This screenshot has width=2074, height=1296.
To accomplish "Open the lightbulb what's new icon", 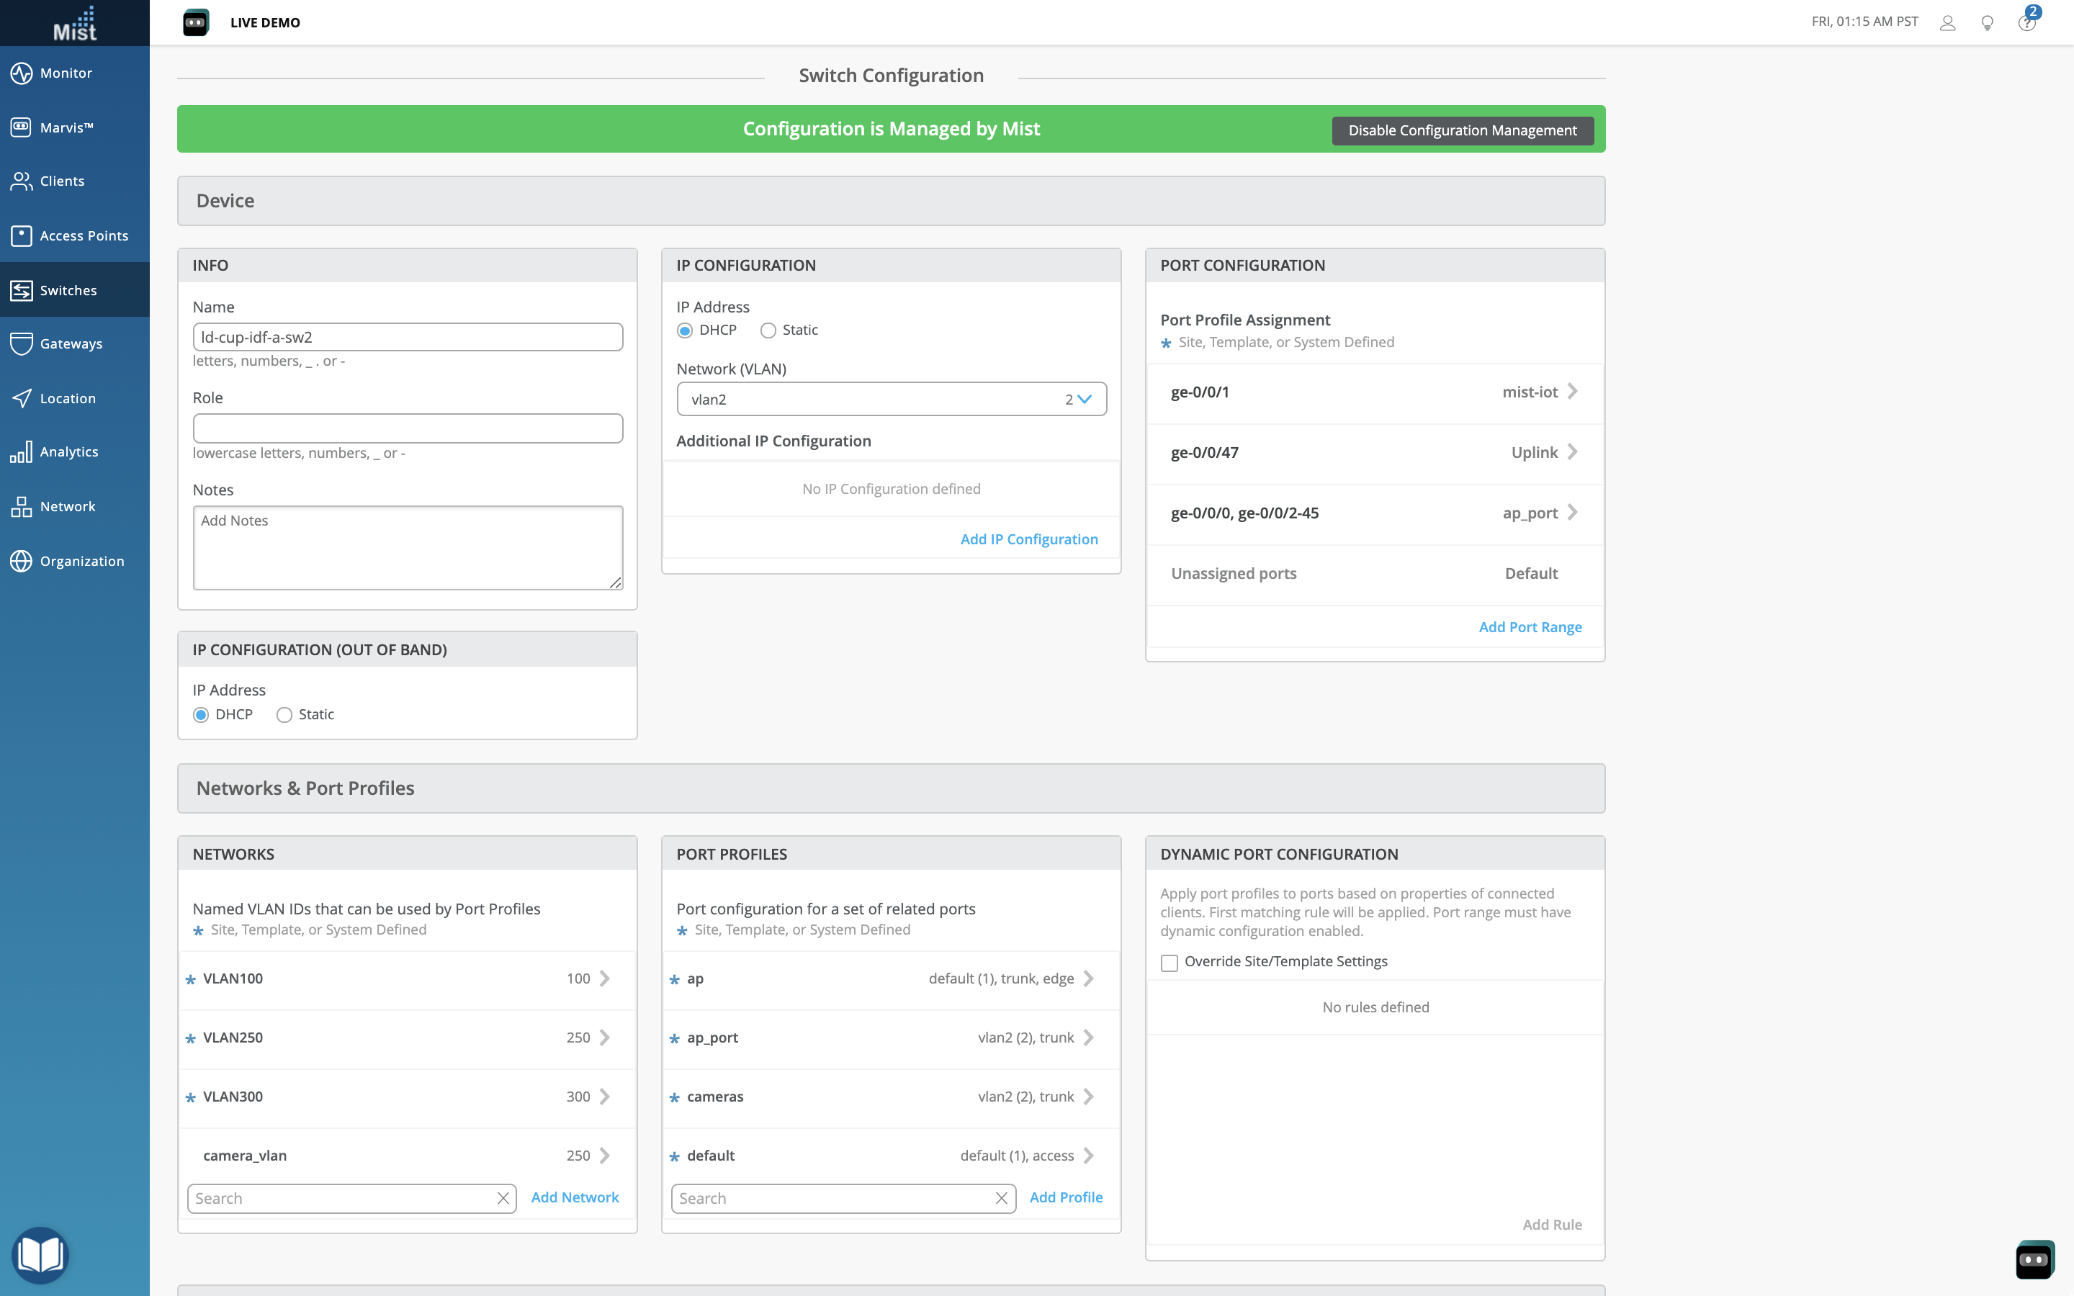I will (1987, 23).
